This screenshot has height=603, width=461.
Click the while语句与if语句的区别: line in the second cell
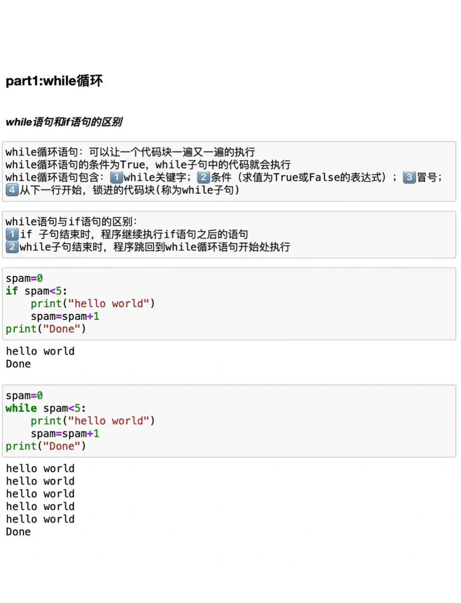pyautogui.click(x=71, y=222)
